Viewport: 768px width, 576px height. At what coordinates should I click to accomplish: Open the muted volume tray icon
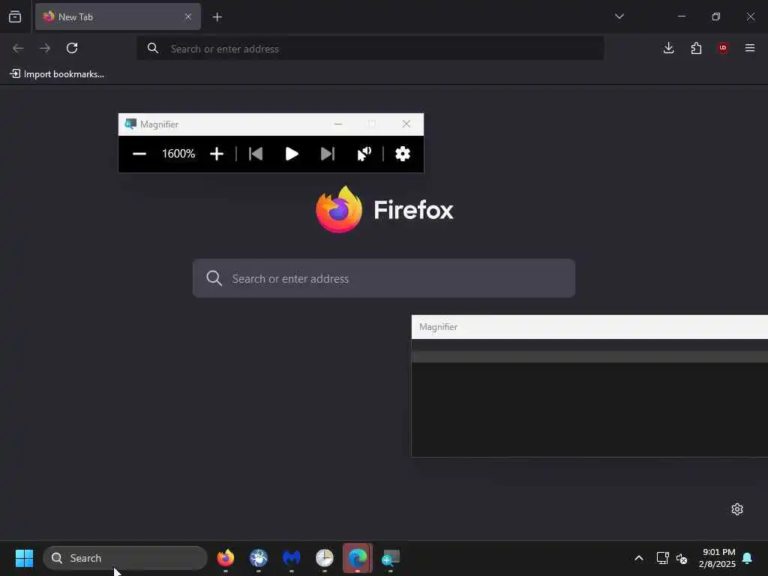[x=681, y=558]
